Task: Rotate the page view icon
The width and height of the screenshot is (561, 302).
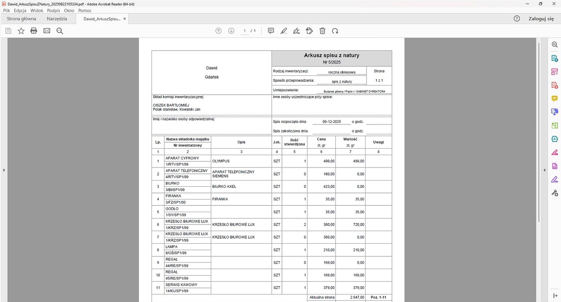Action: pos(335,31)
